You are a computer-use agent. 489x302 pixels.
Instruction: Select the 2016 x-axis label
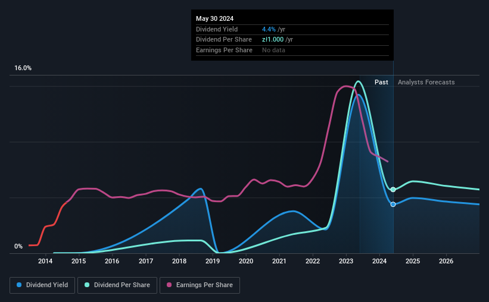[112, 261]
